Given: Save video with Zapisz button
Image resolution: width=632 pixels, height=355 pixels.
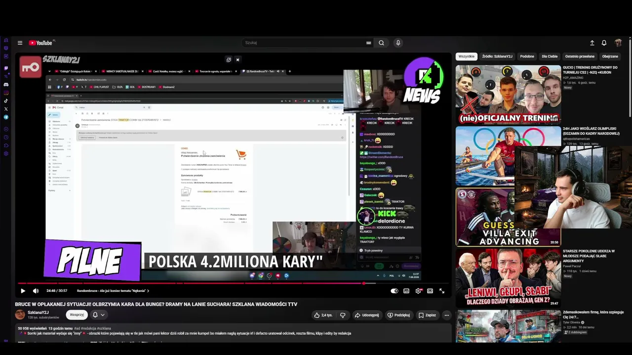Looking at the screenshot, I should (x=428, y=315).
